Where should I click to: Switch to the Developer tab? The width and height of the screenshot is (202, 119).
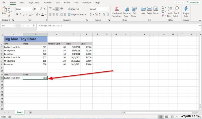click(x=87, y=2)
